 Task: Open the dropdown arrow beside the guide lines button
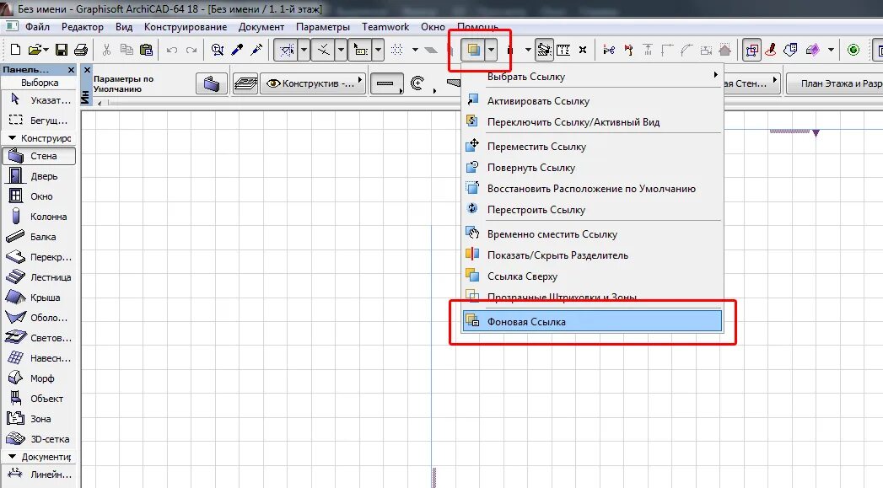click(304, 50)
